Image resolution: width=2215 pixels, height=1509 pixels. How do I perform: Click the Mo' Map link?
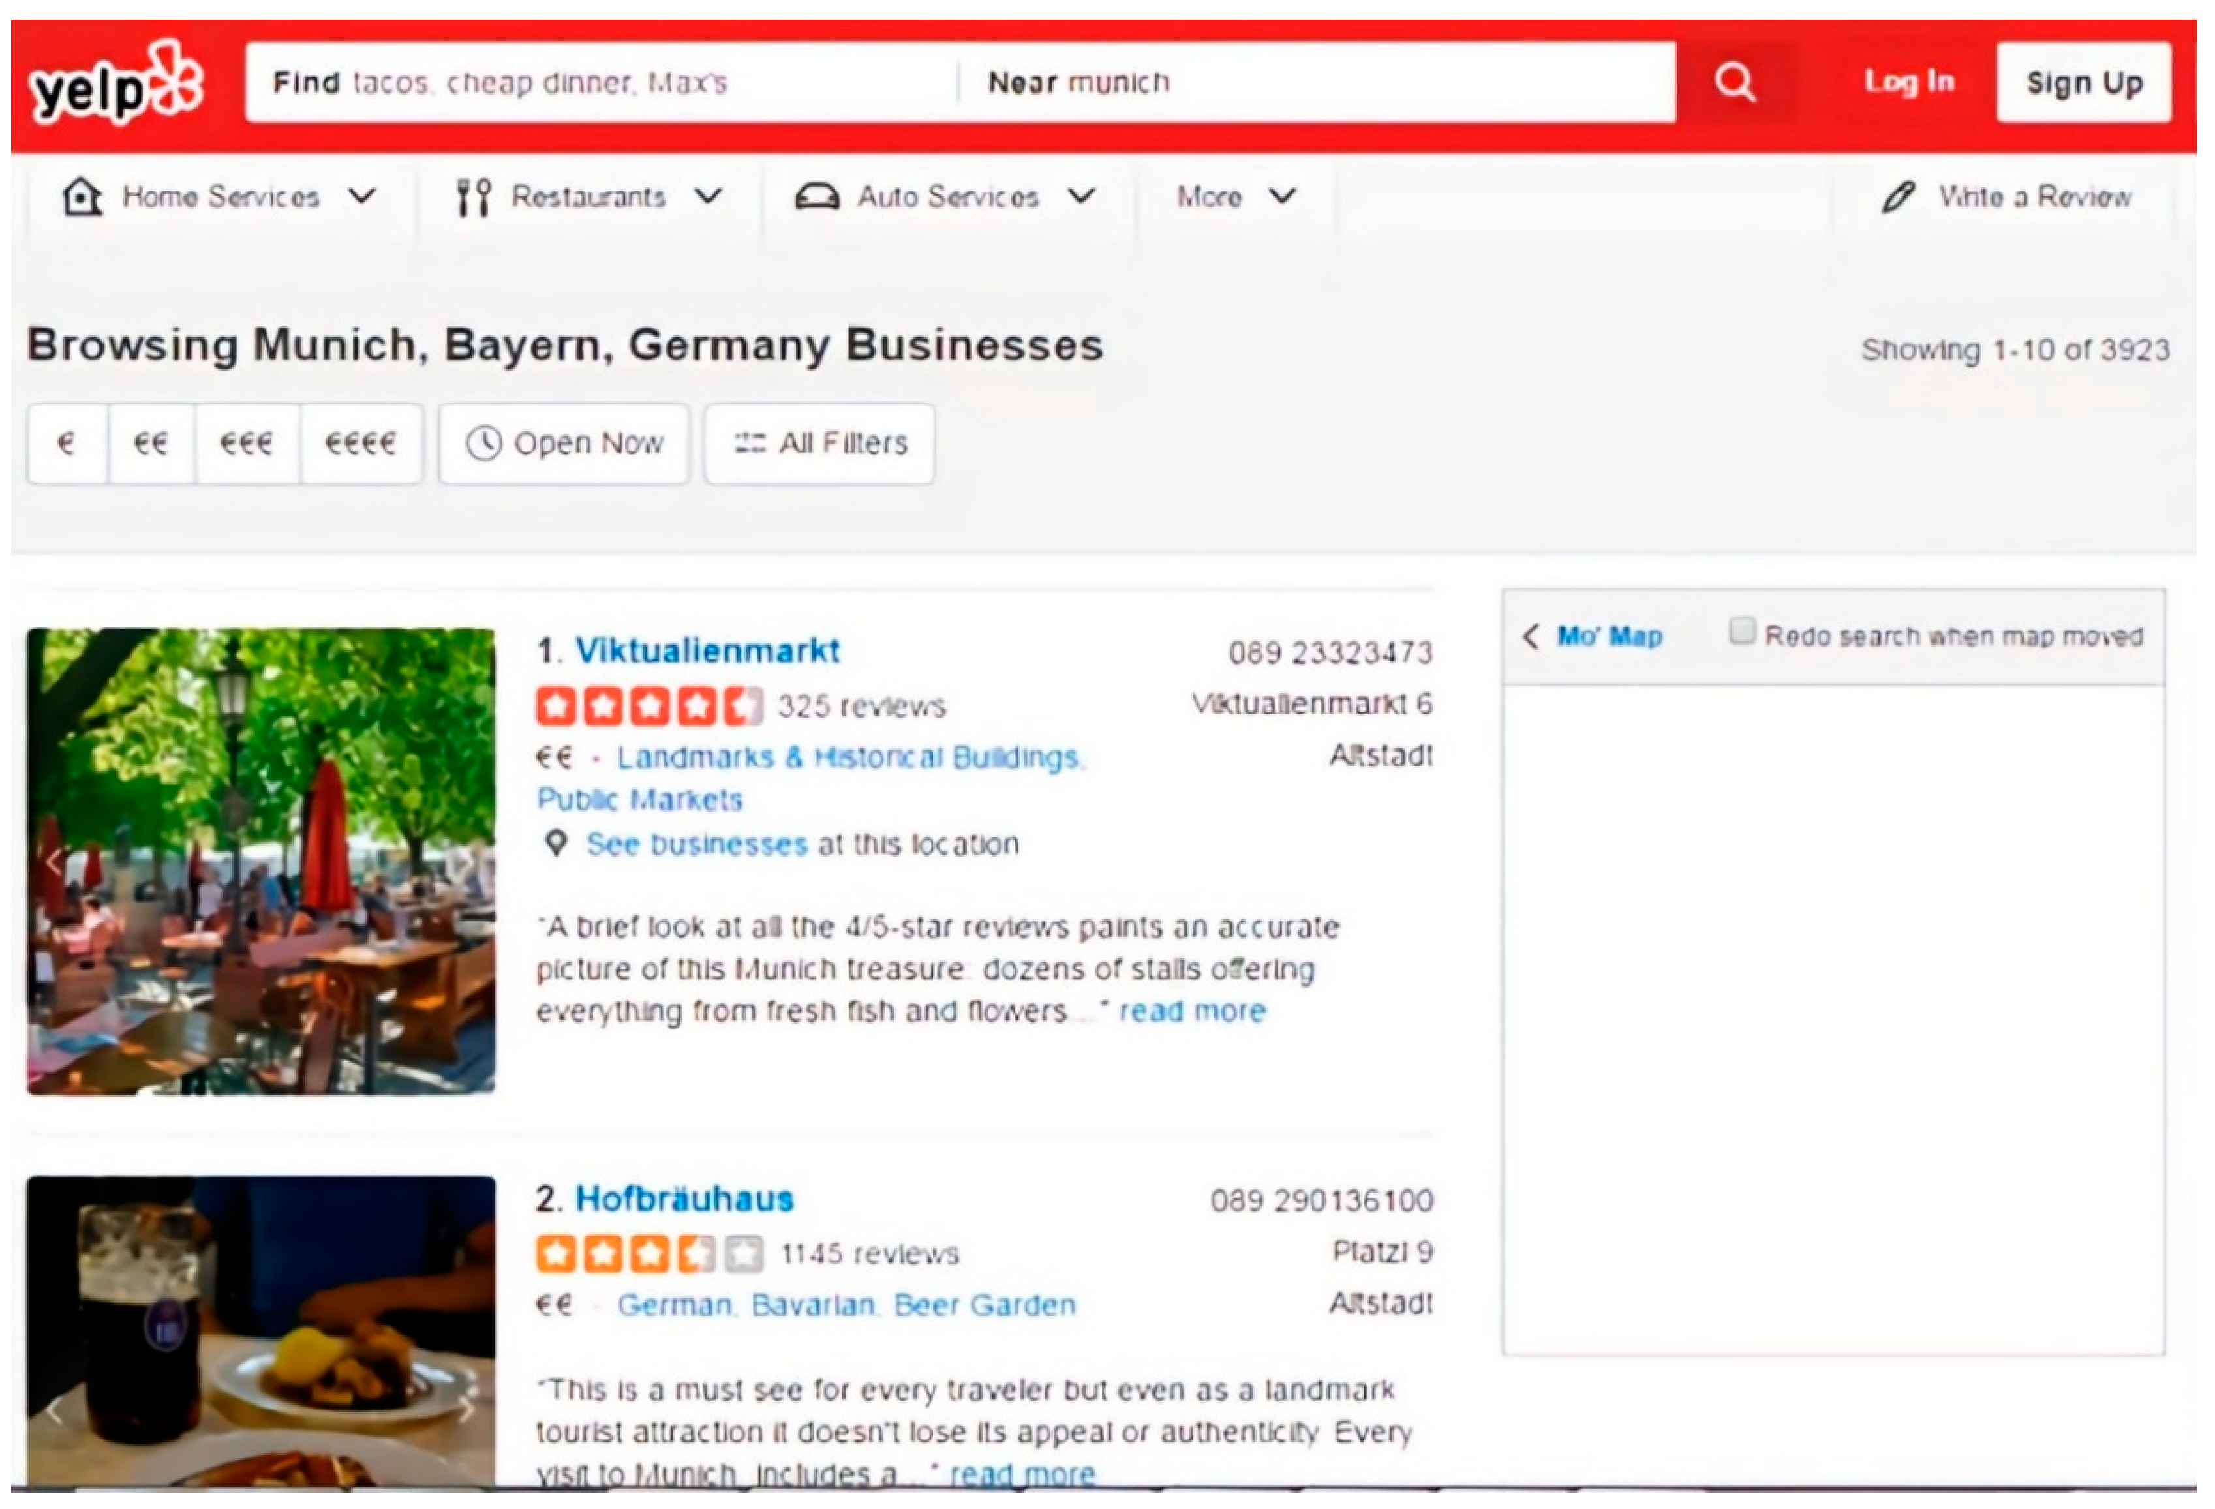point(1610,636)
